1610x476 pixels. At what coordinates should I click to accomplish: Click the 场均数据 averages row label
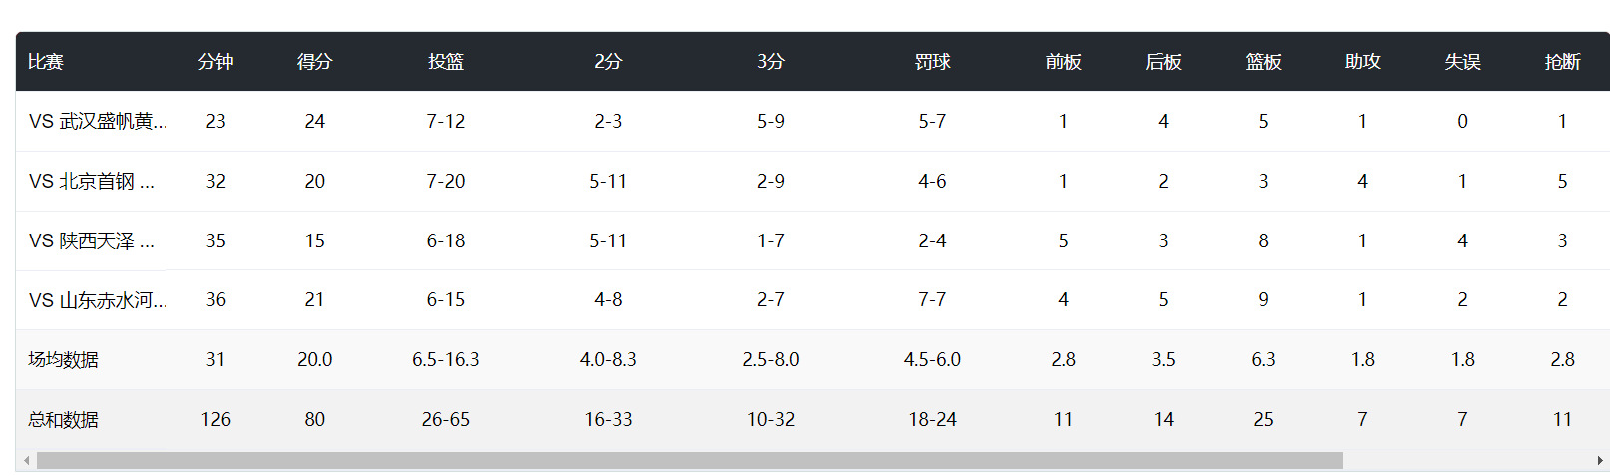[x=64, y=360]
